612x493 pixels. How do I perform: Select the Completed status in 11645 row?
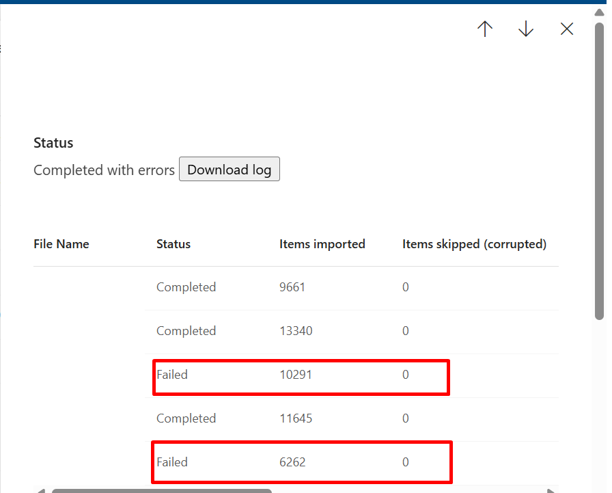pos(186,418)
